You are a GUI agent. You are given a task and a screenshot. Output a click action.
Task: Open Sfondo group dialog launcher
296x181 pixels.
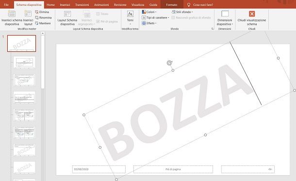pos(213,29)
